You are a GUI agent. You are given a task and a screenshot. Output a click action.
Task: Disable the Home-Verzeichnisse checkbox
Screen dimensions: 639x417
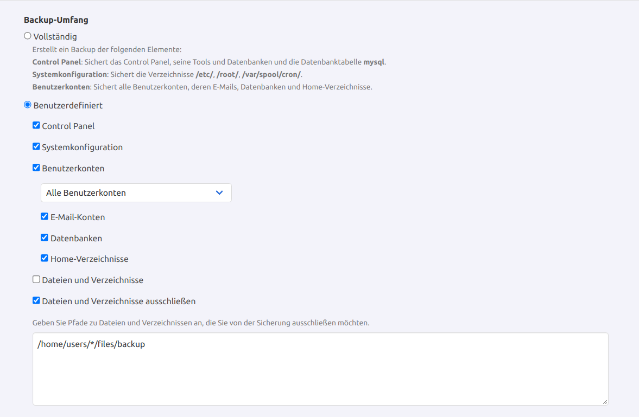[x=45, y=258]
